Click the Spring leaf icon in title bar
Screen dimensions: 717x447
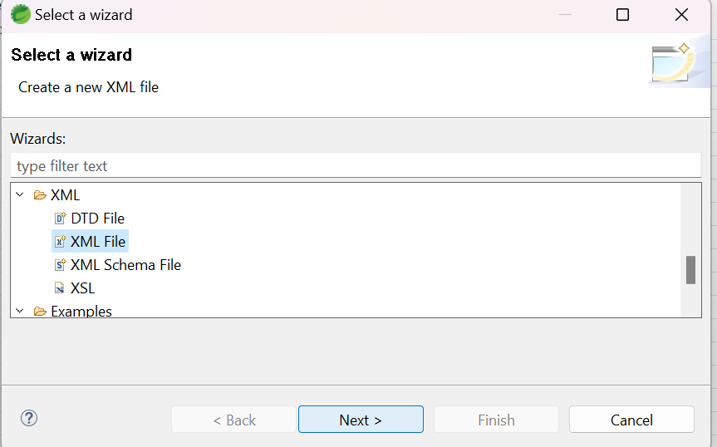(x=20, y=14)
